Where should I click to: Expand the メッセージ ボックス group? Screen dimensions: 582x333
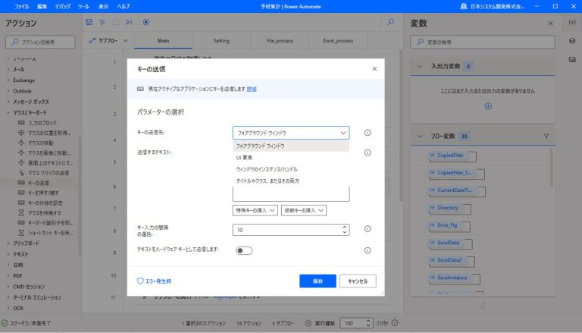click(x=8, y=102)
